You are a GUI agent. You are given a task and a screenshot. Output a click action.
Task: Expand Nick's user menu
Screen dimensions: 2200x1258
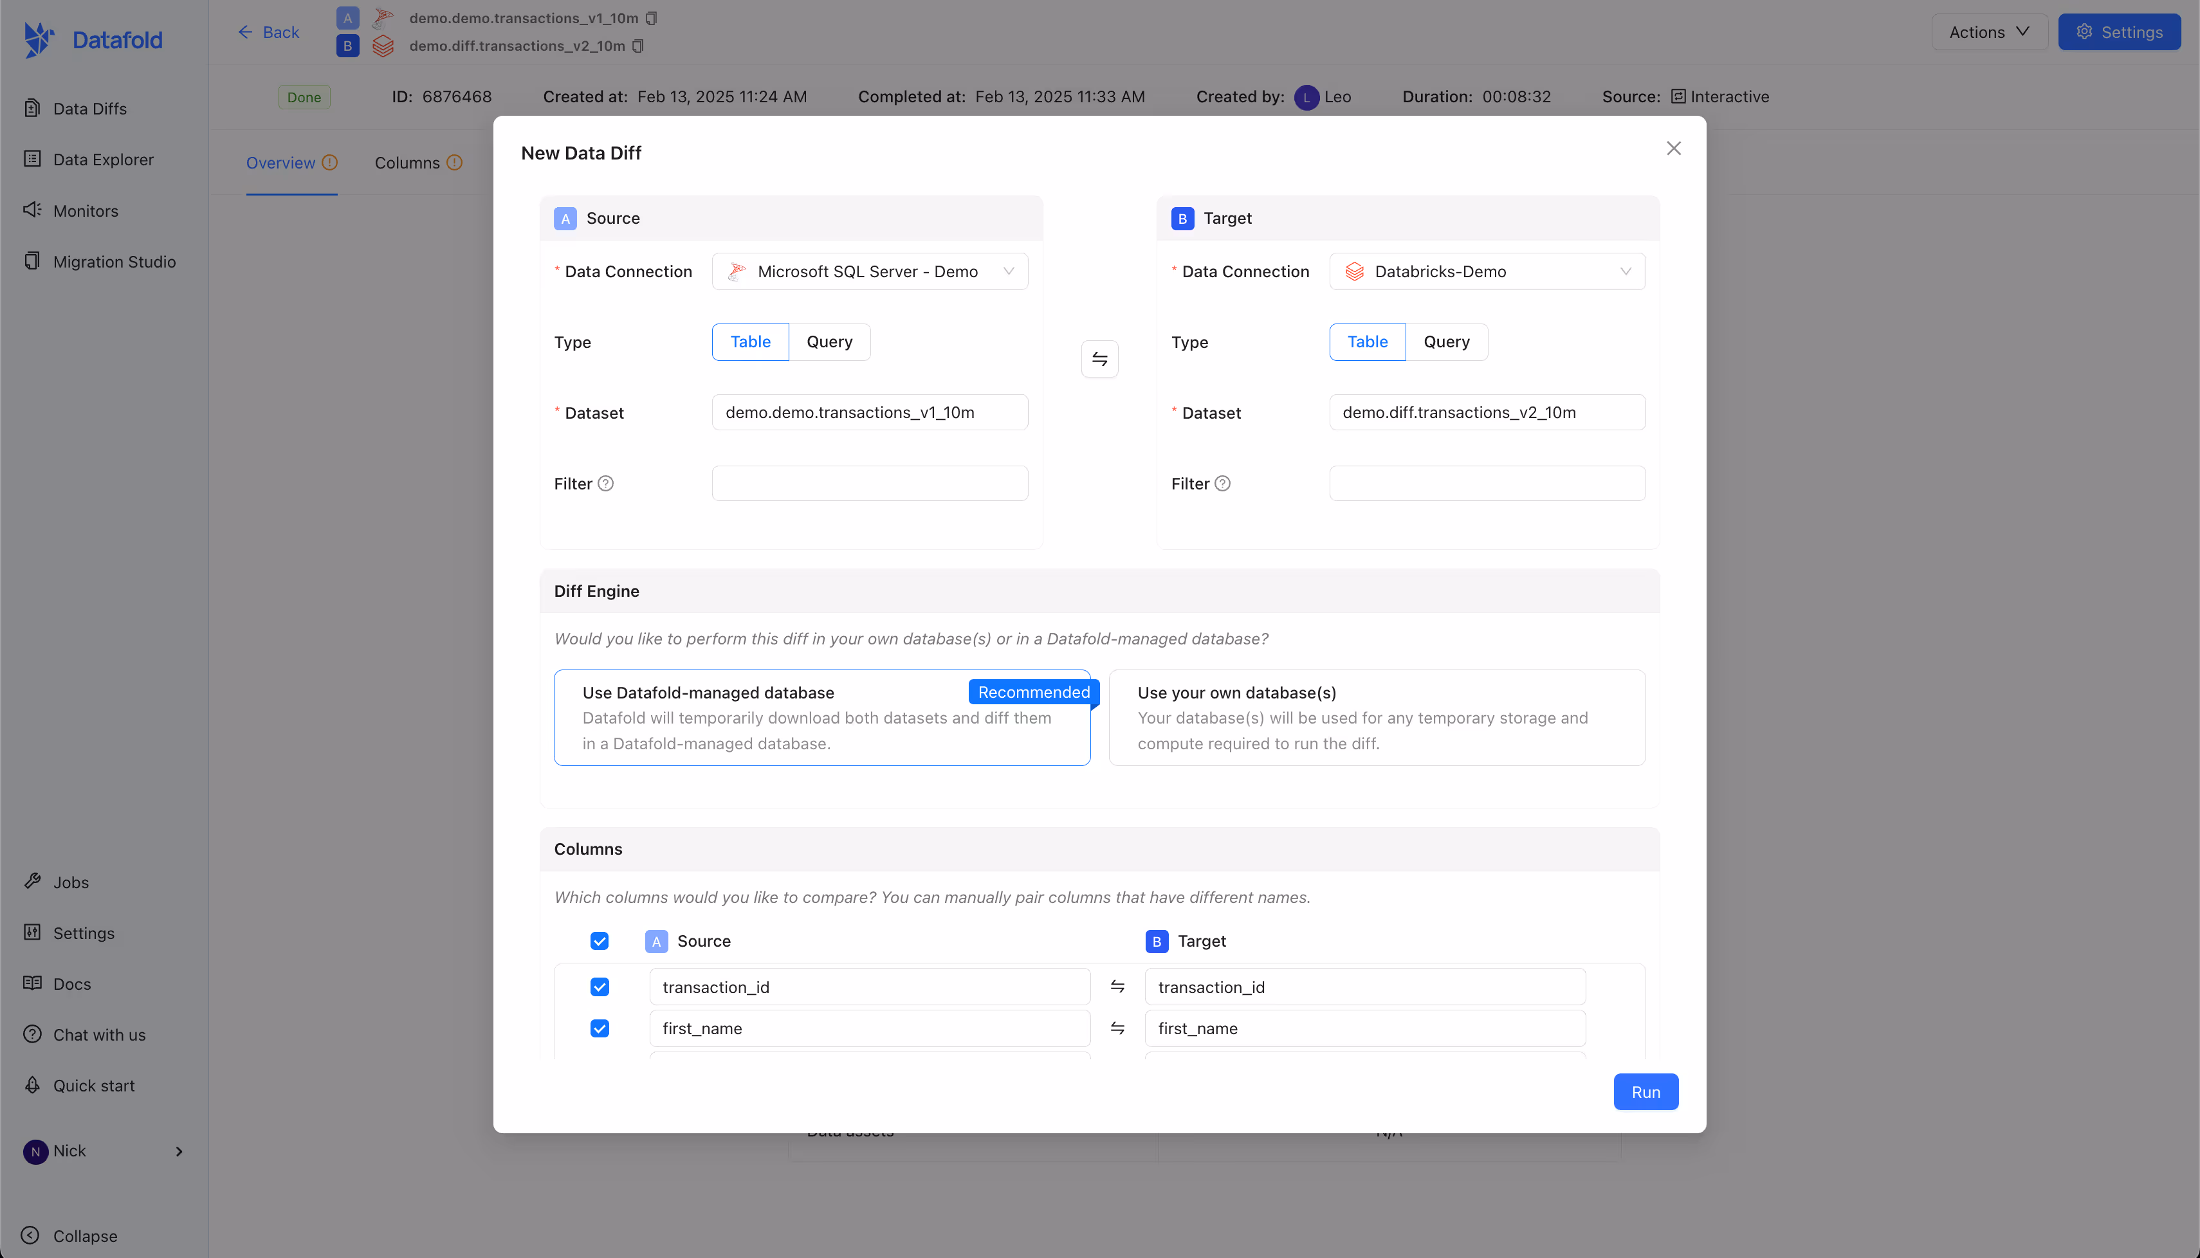pyautogui.click(x=104, y=1151)
